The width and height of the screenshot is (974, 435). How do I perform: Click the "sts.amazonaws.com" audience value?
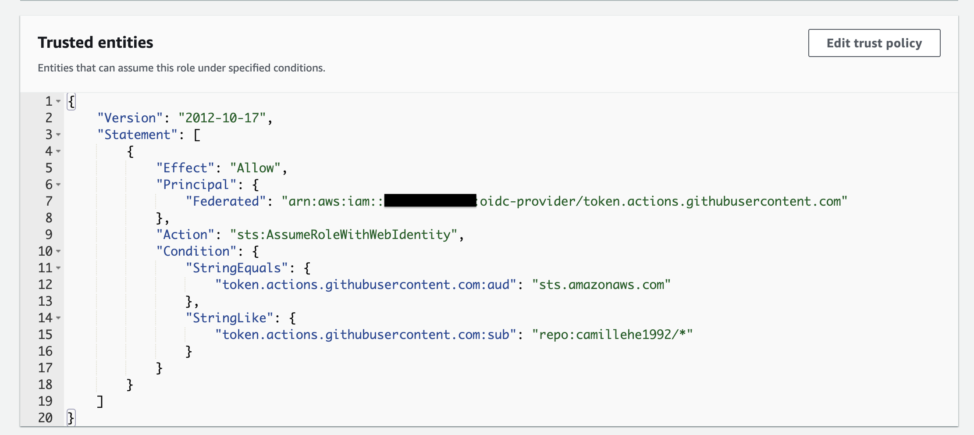(601, 285)
